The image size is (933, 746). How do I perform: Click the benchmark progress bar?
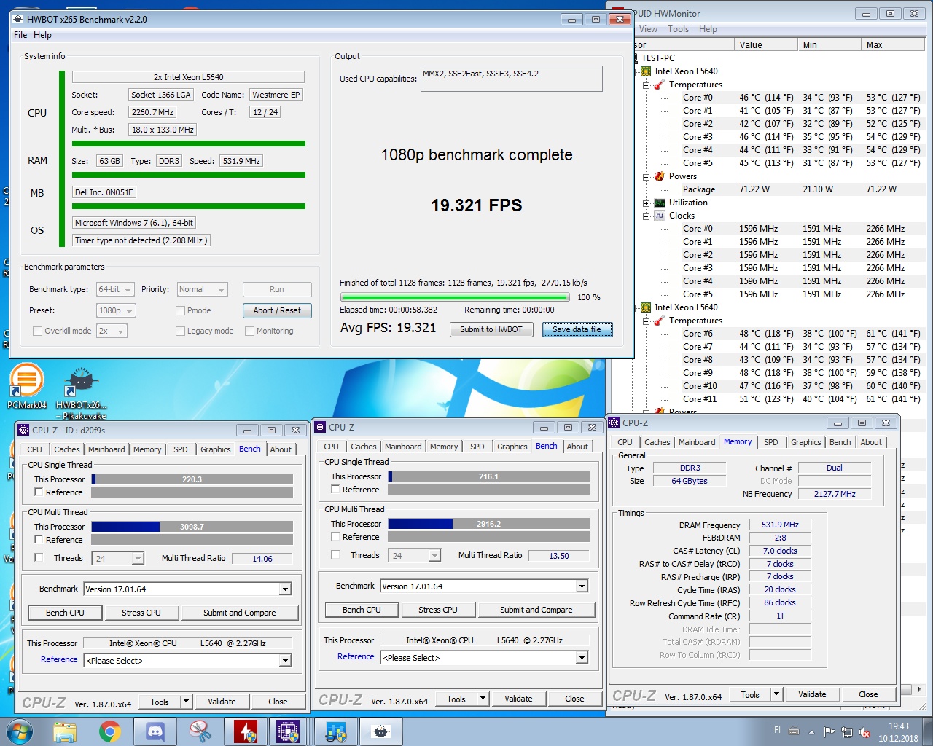pyautogui.click(x=456, y=297)
